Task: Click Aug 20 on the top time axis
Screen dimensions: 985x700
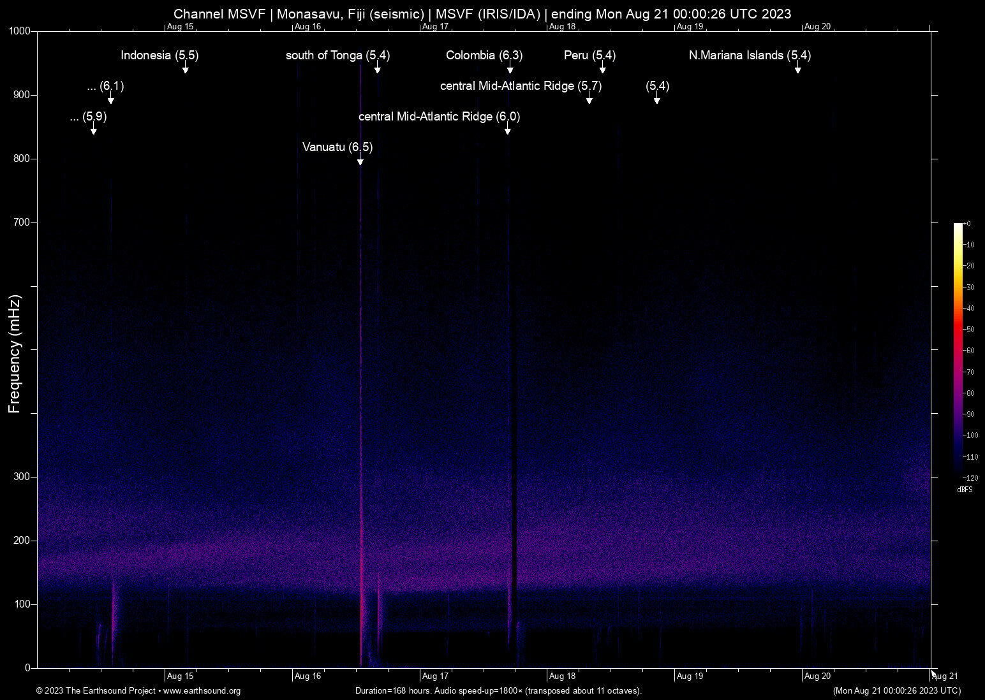Action: 818,27
